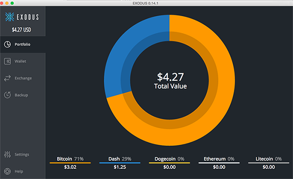Click the EXODUS 0.14.1 window title
Image resolution: width=293 pixels, height=179 pixels.
coord(146,3)
